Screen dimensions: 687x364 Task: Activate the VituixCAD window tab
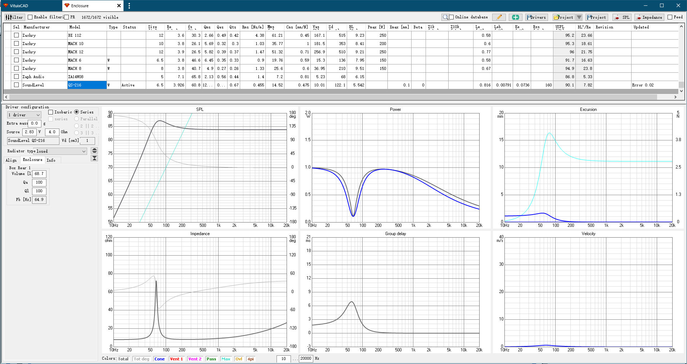[31, 6]
